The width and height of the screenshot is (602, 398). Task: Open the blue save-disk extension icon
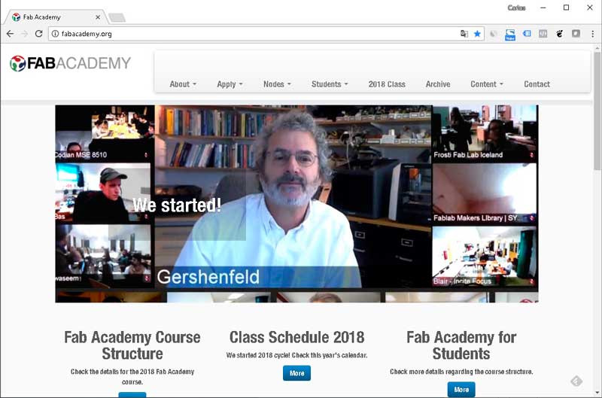510,35
